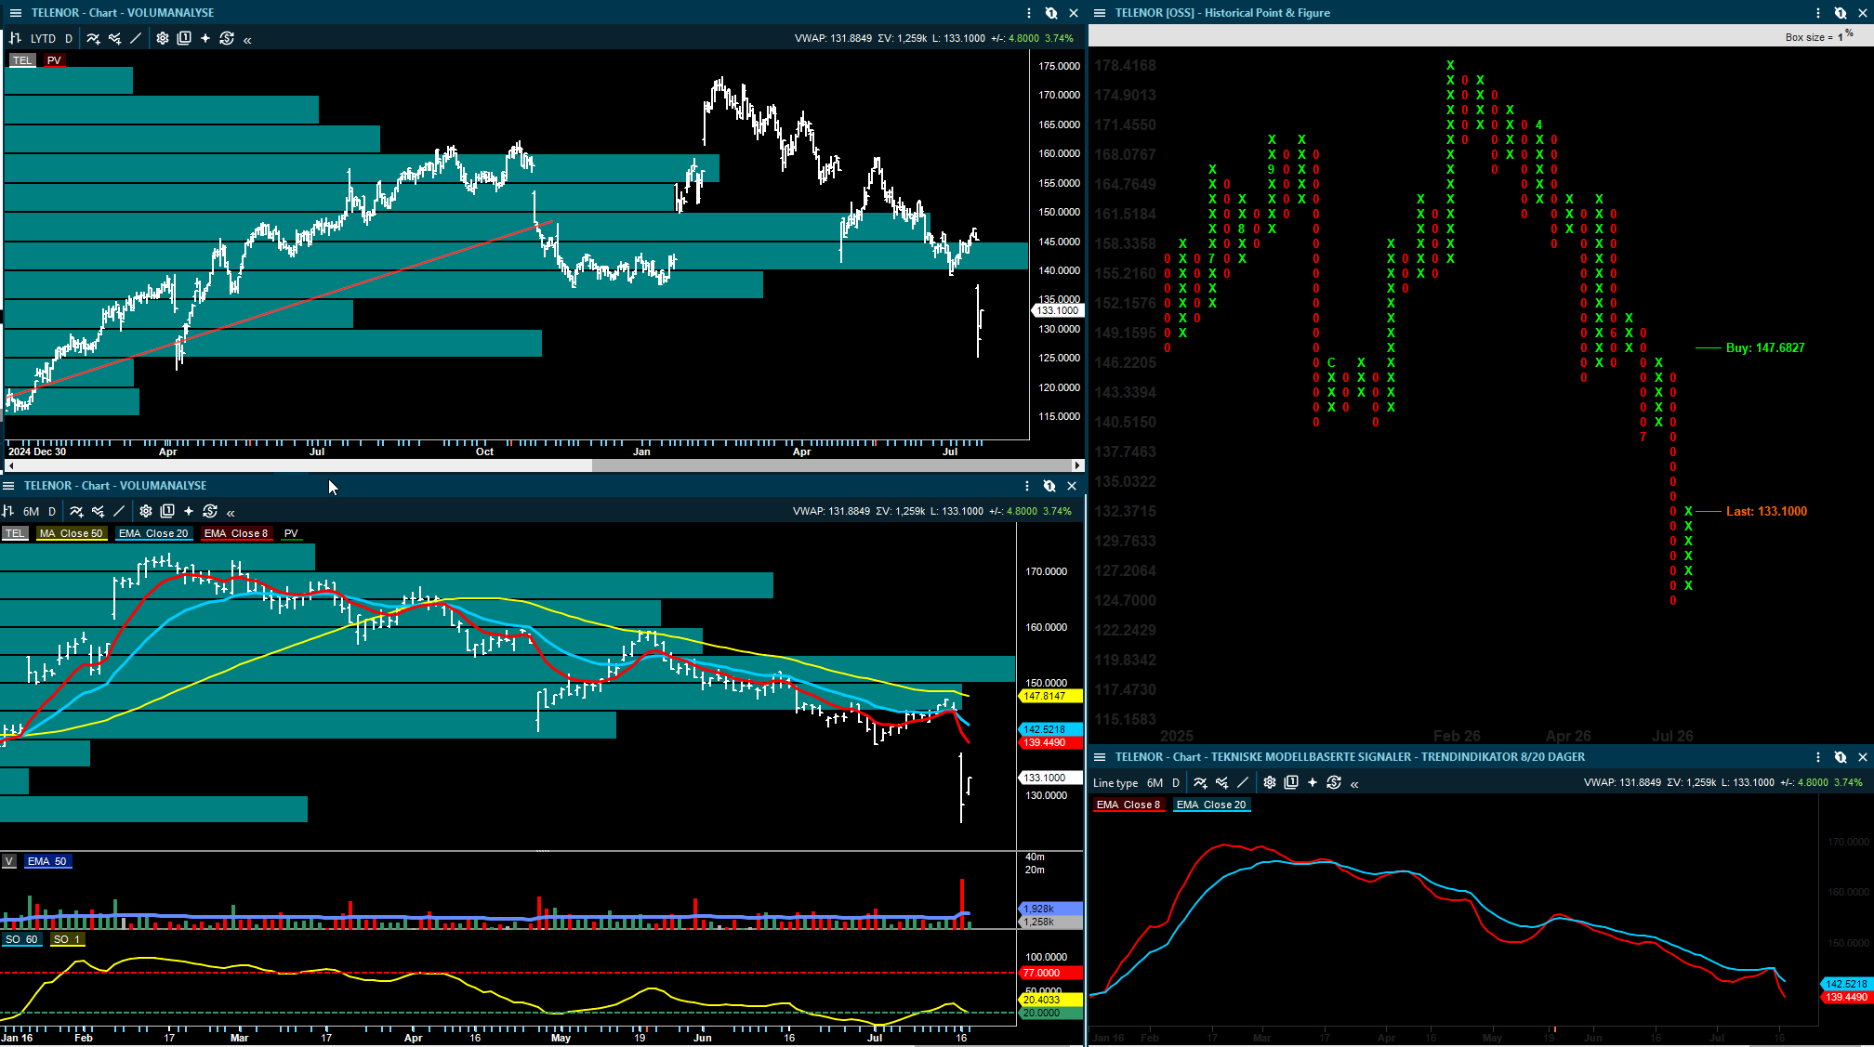
Task: Click crosshair plus icon in bottom chart
Action: (x=189, y=511)
